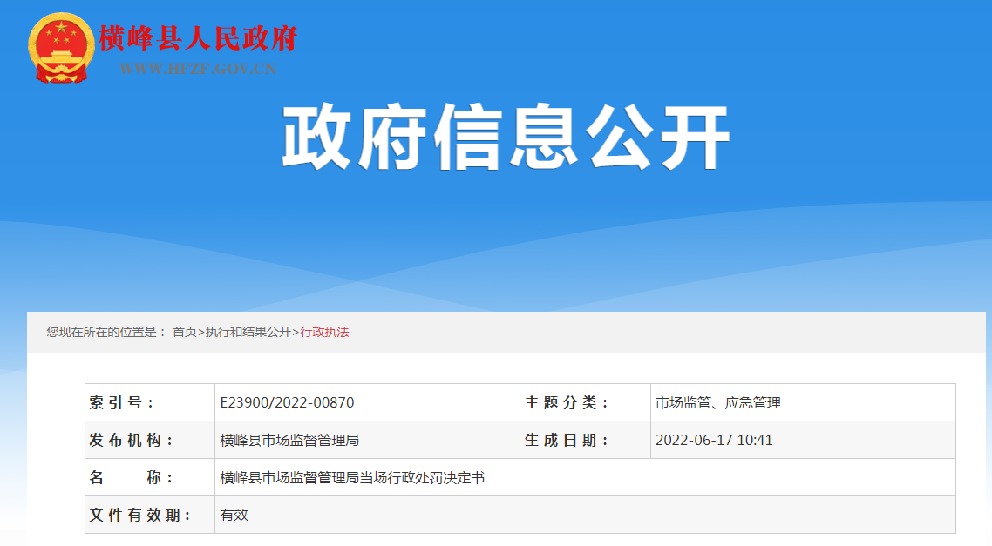Click the 索引号 label cell
Image resolution: width=992 pixels, height=546 pixels.
tap(150, 402)
